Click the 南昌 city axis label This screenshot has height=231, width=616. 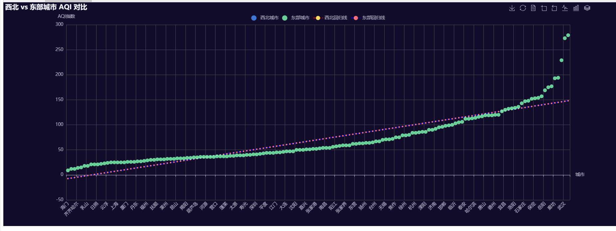point(323,206)
